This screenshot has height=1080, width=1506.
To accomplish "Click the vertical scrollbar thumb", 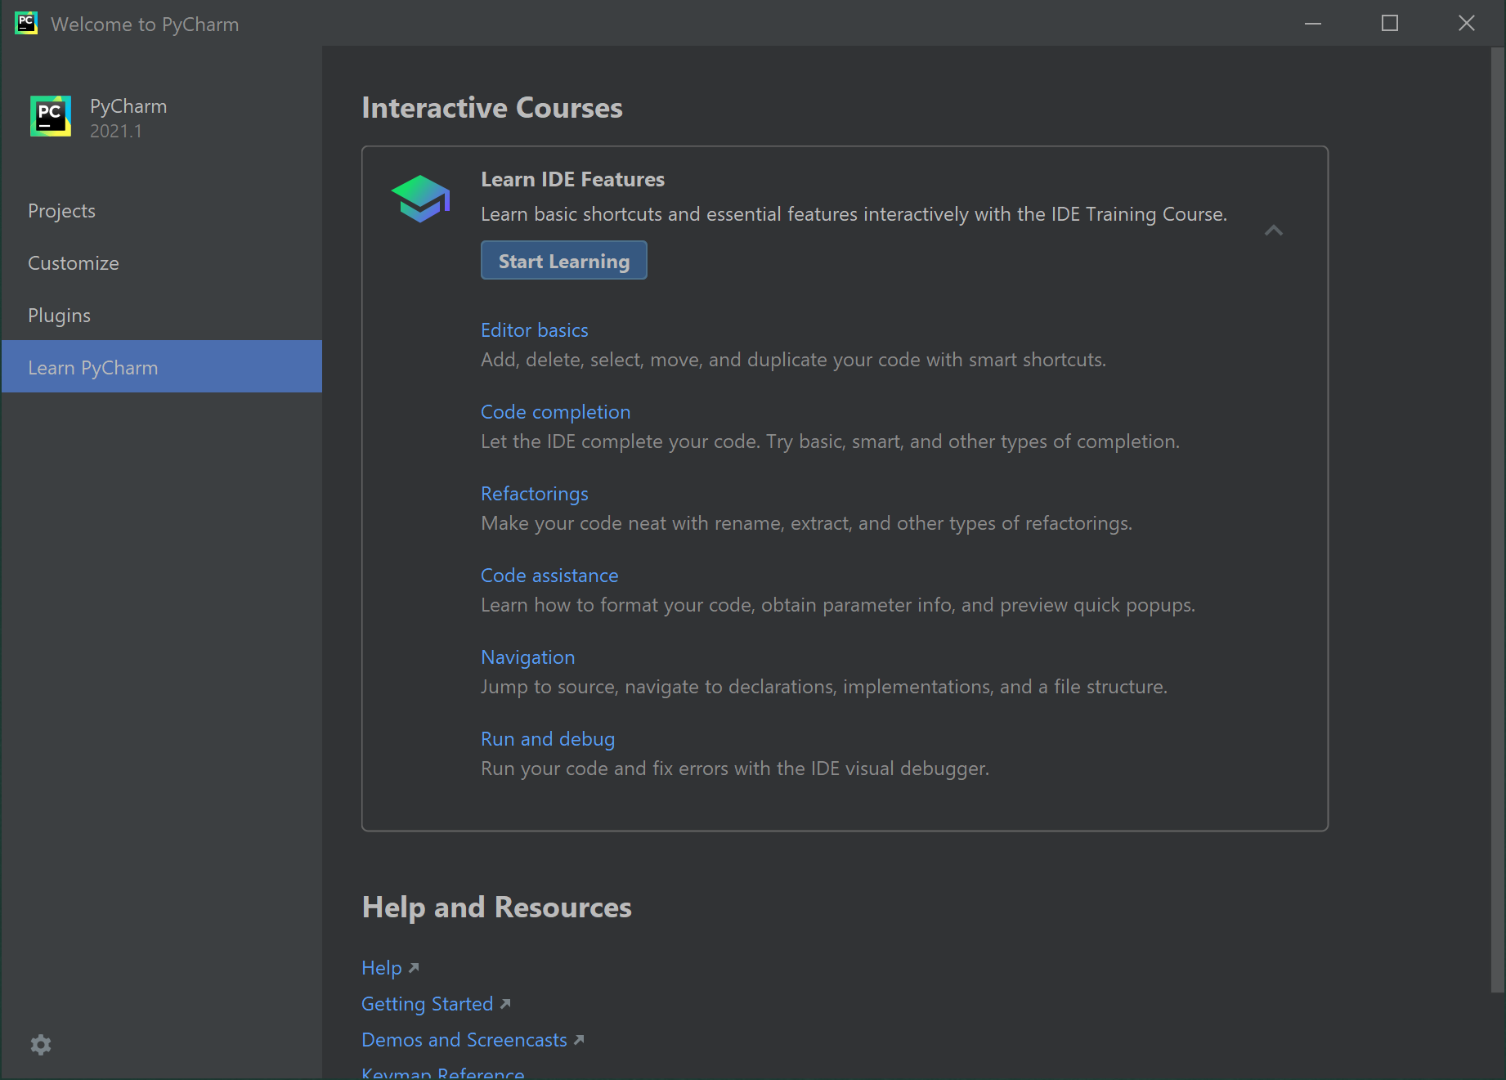I will pyautogui.click(x=1498, y=520).
